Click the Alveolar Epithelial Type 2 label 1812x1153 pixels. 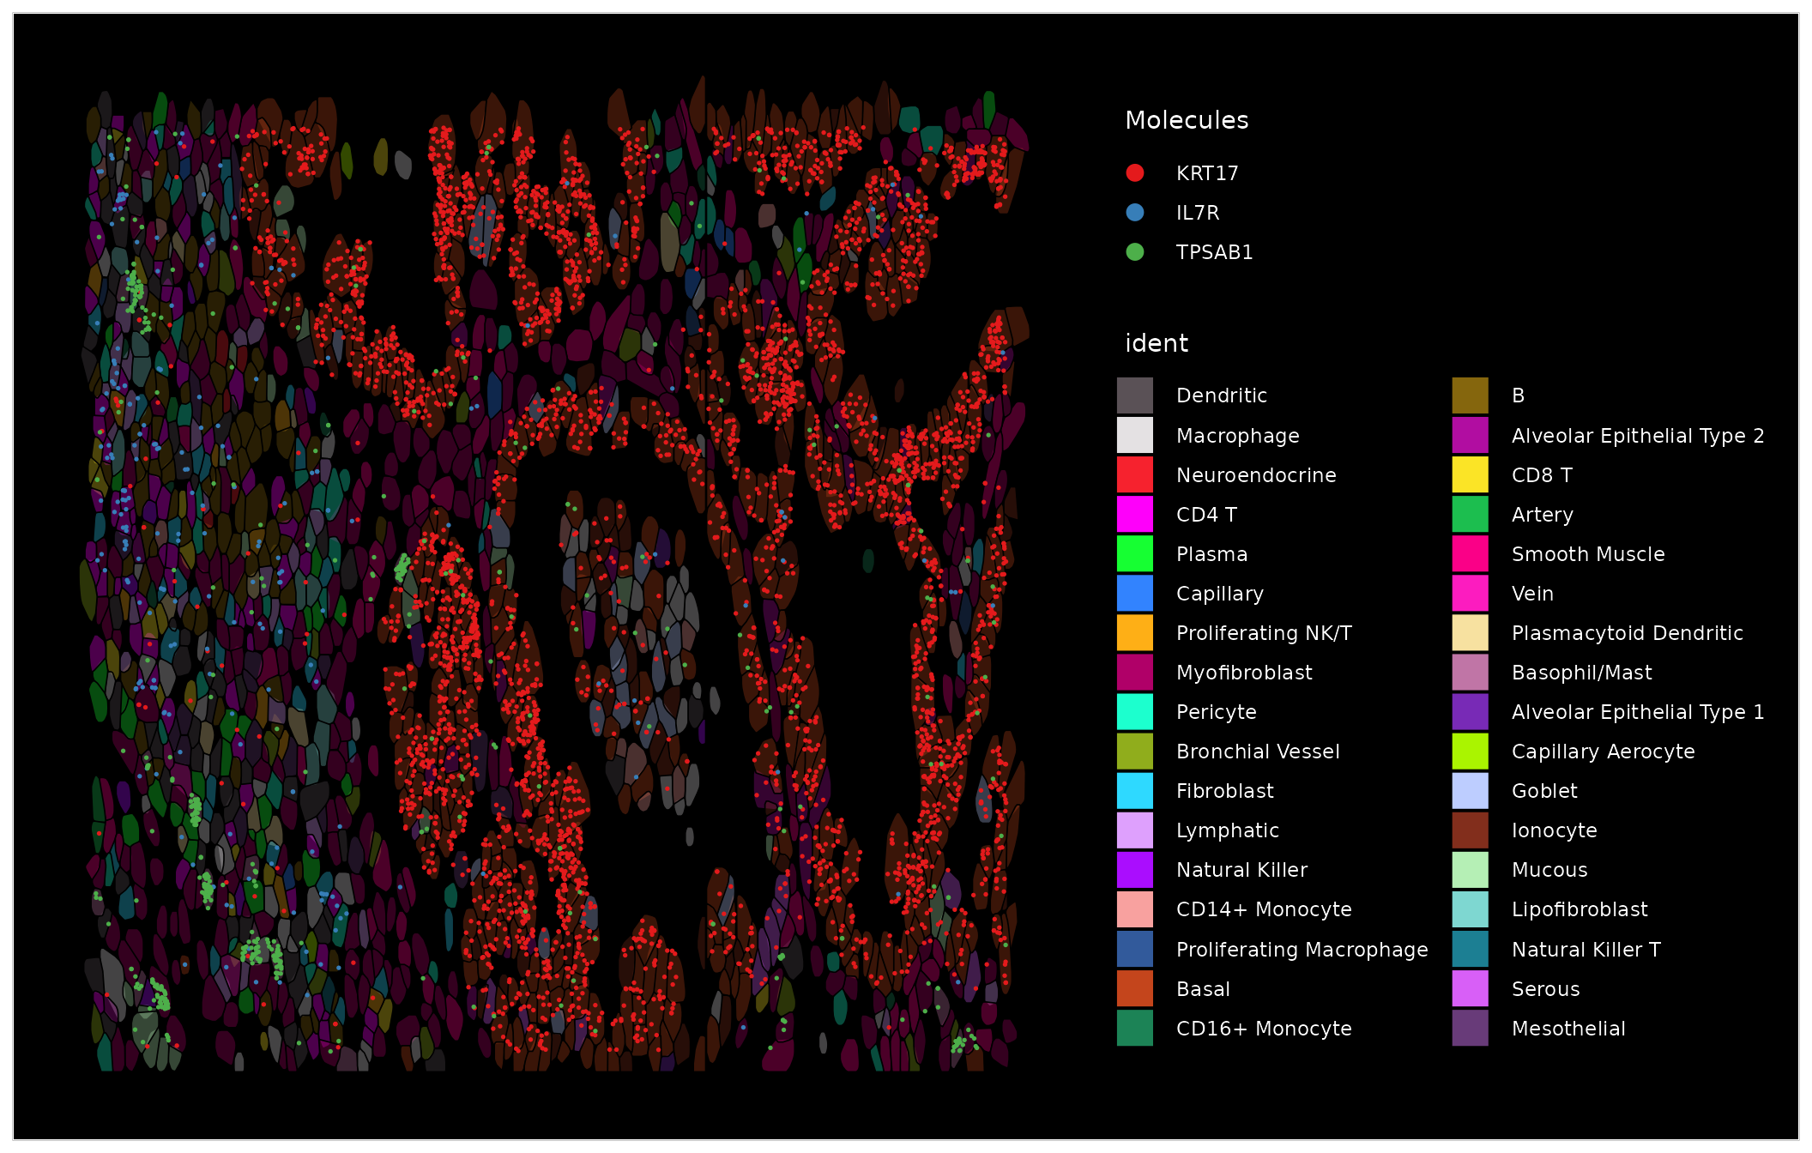[1637, 436]
